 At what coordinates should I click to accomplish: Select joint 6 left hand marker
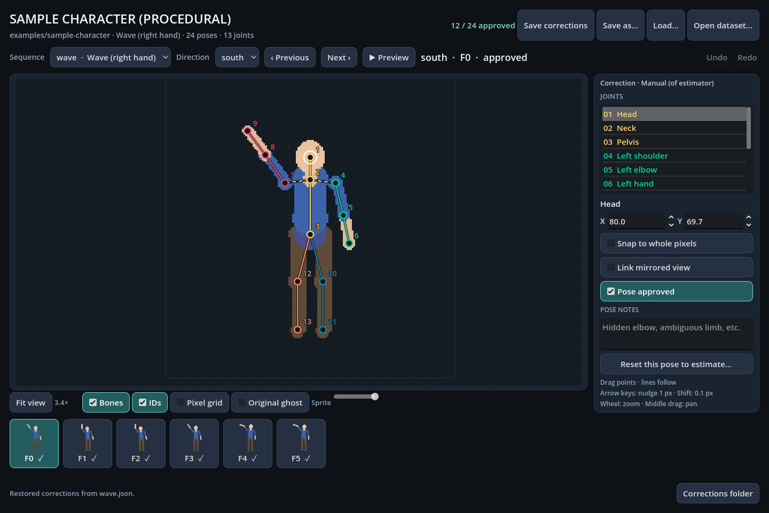pos(349,243)
